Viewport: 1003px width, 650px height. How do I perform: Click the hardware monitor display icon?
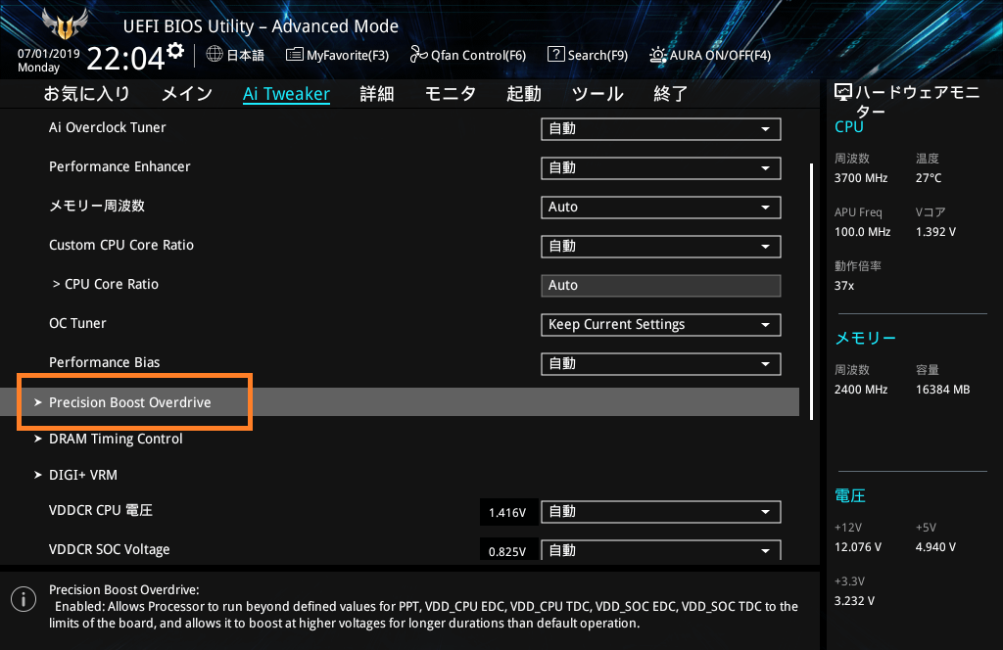pyautogui.click(x=843, y=93)
